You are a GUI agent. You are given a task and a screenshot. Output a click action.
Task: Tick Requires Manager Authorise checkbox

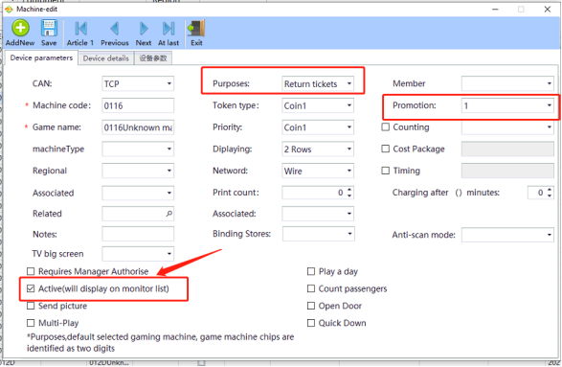tap(31, 271)
